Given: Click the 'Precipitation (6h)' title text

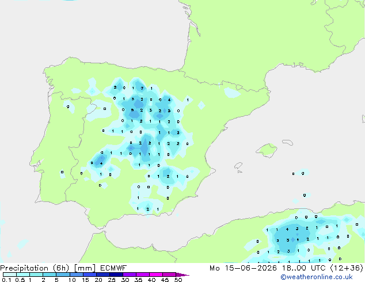Looking at the screenshot, I should 35,268.
